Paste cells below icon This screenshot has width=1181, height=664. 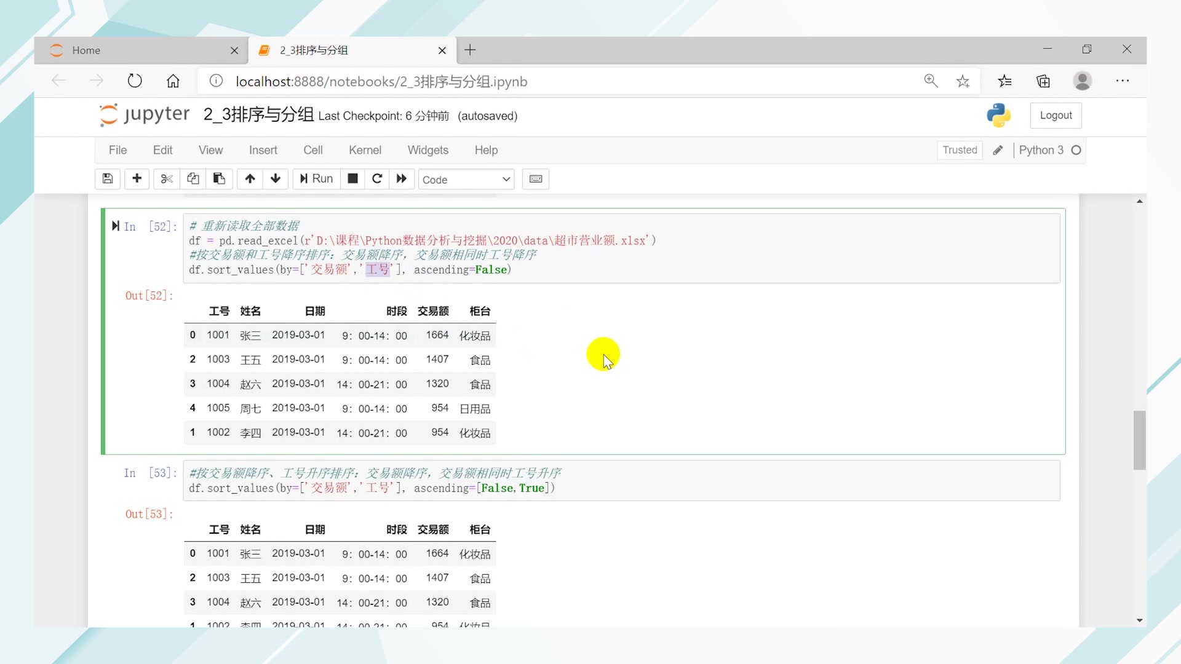coord(219,179)
